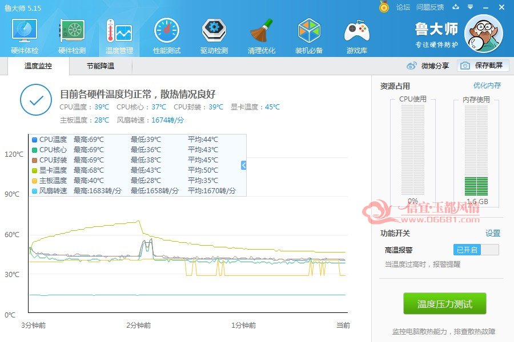
Task: Open 问题反馈 feedback link
Action: [430, 7]
